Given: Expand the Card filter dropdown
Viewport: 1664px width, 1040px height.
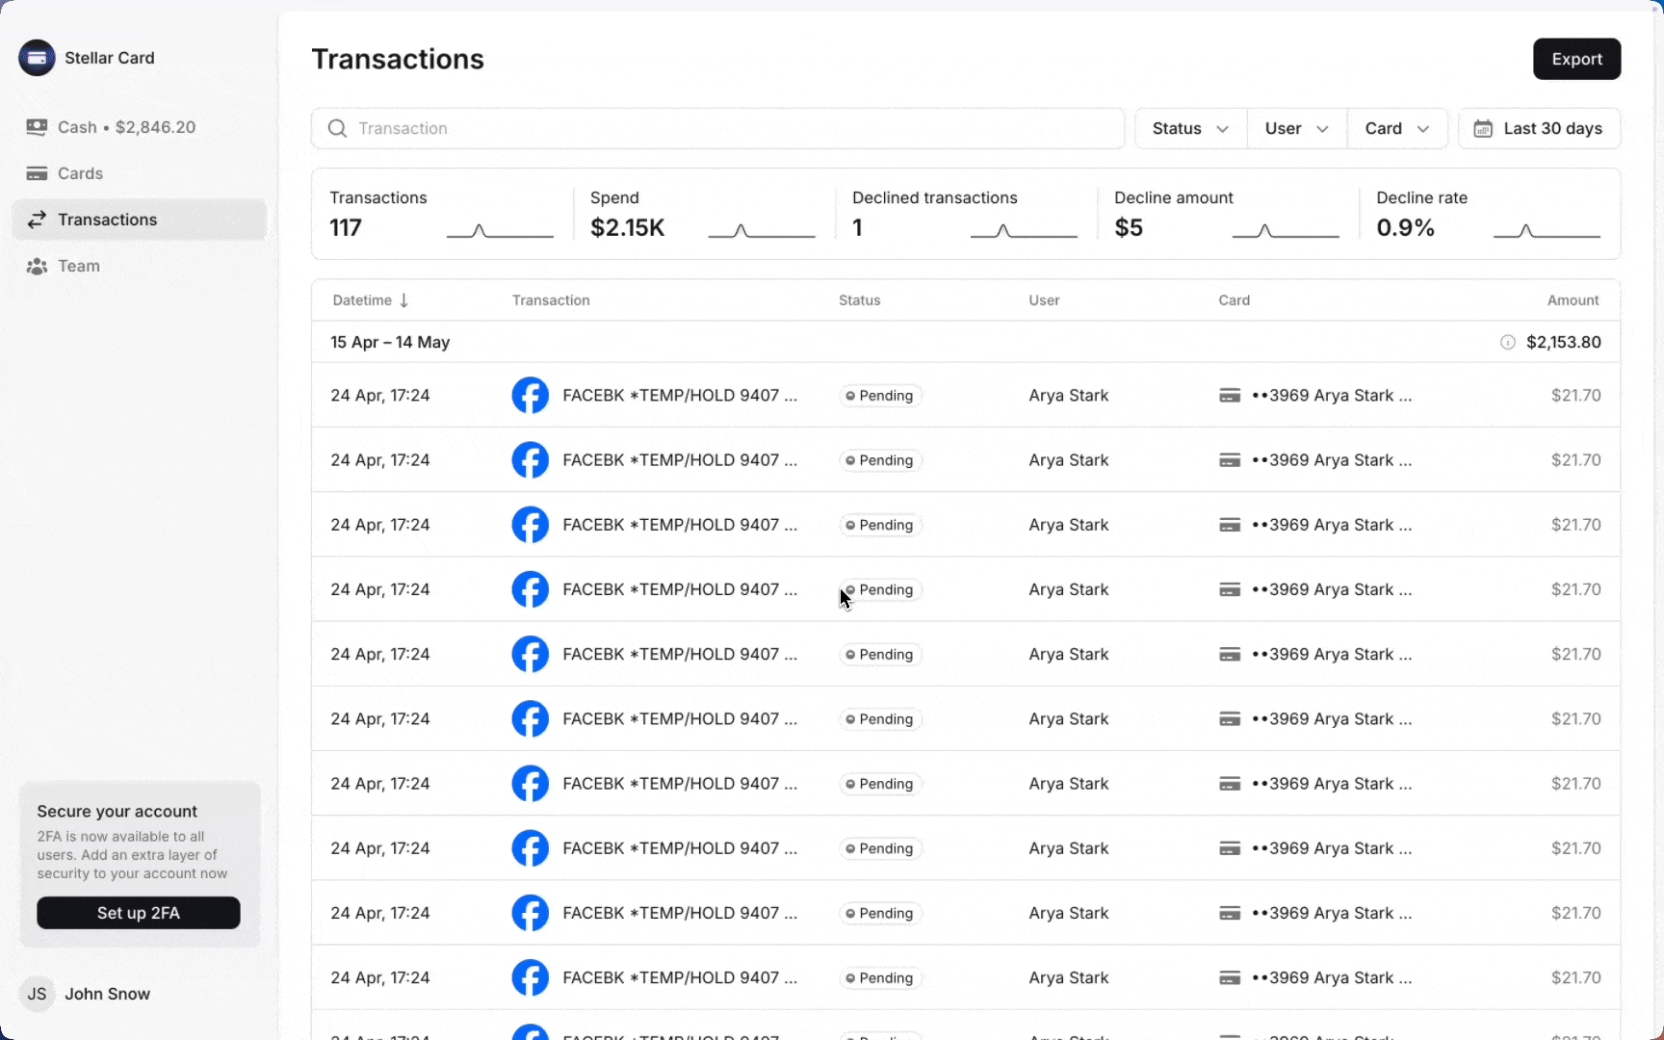Looking at the screenshot, I should pyautogui.click(x=1397, y=128).
